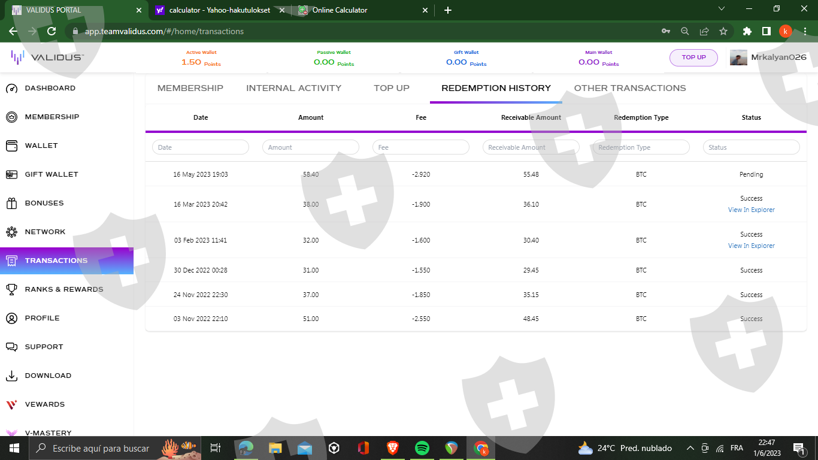Open Spotify from the Windows taskbar
818x460 pixels.
[422, 448]
